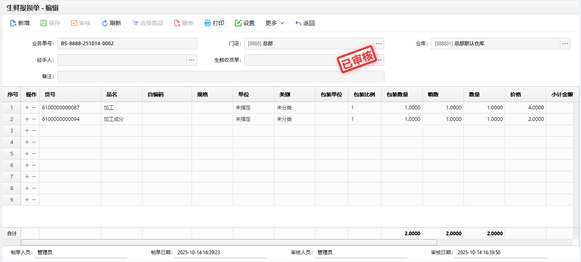Open the 门店 store lookup ellipsis button
The height and width of the screenshot is (262, 581).
[379, 44]
